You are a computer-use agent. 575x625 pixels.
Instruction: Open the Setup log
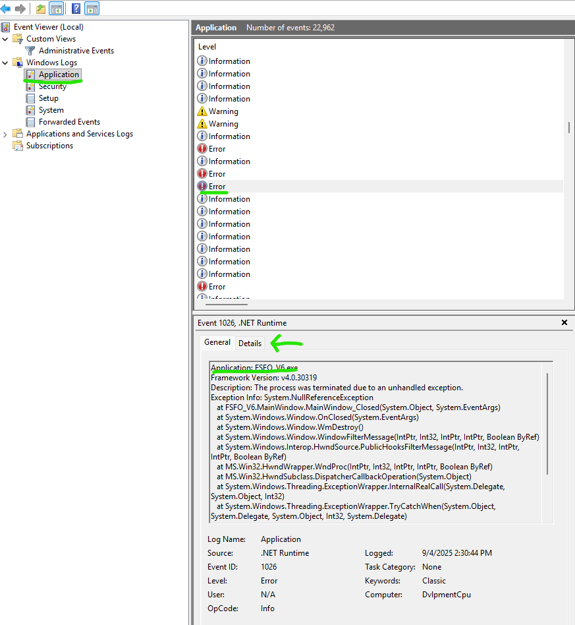[x=48, y=98]
